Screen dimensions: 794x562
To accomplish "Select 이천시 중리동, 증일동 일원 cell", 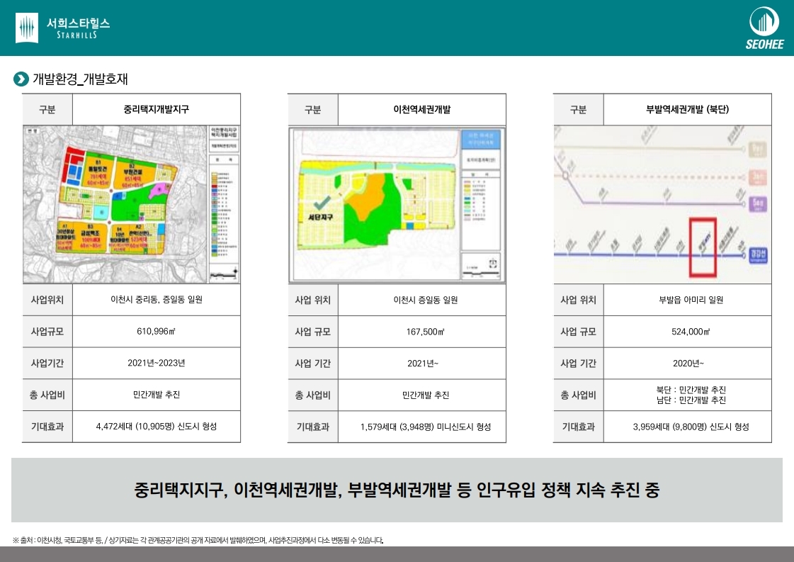I will (156, 300).
